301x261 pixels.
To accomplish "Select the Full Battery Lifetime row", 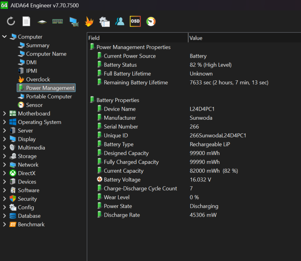I will coord(194,74).
